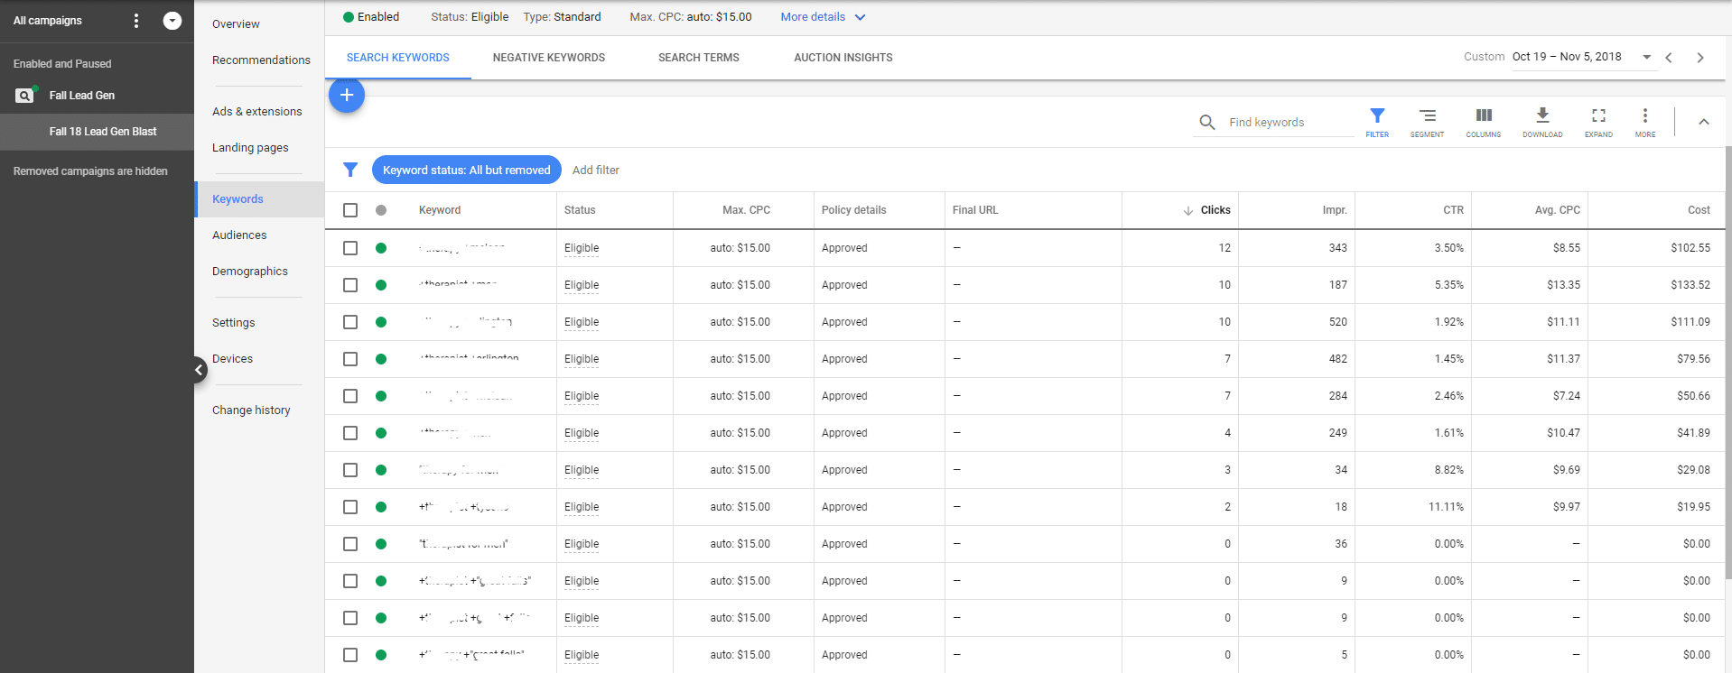Select the keyword row costing $133.52
This screenshot has width=1732, height=673.
[x=350, y=285]
